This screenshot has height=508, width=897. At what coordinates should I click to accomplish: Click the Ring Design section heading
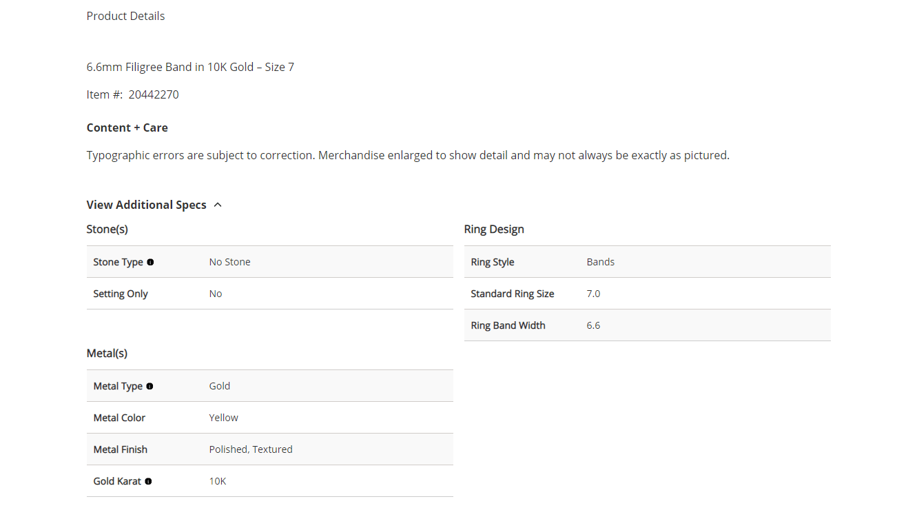point(494,229)
